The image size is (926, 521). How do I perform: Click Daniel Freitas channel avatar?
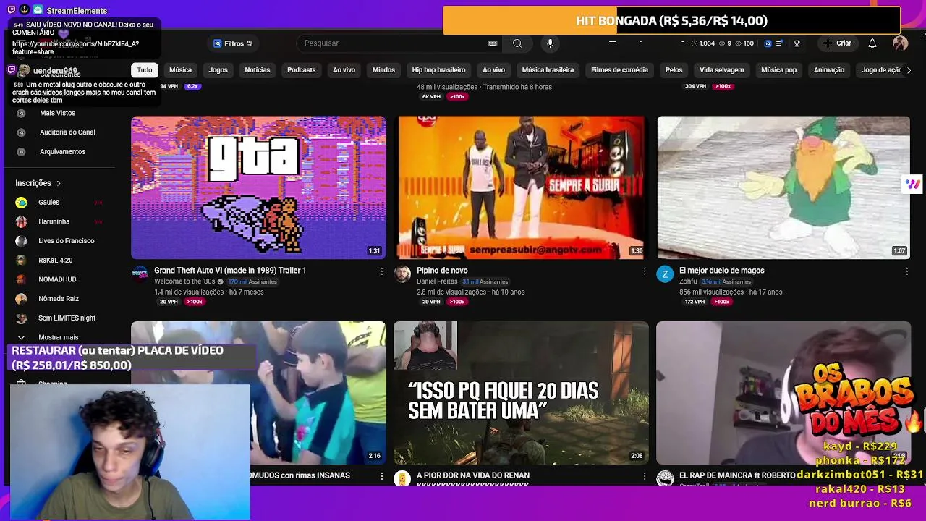click(402, 274)
